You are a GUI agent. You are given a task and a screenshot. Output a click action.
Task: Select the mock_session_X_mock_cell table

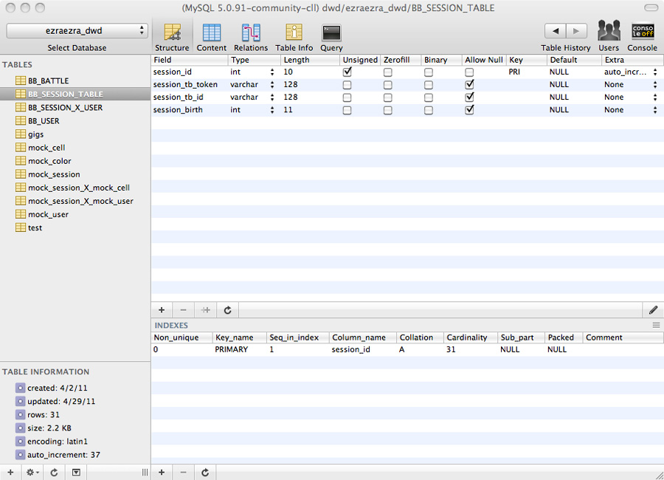(78, 188)
